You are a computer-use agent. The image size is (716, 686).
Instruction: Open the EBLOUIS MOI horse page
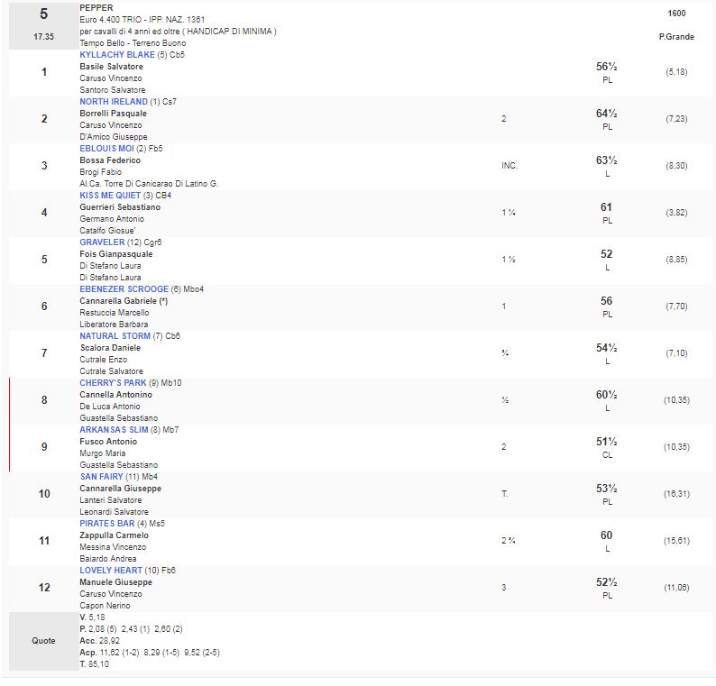coord(106,149)
